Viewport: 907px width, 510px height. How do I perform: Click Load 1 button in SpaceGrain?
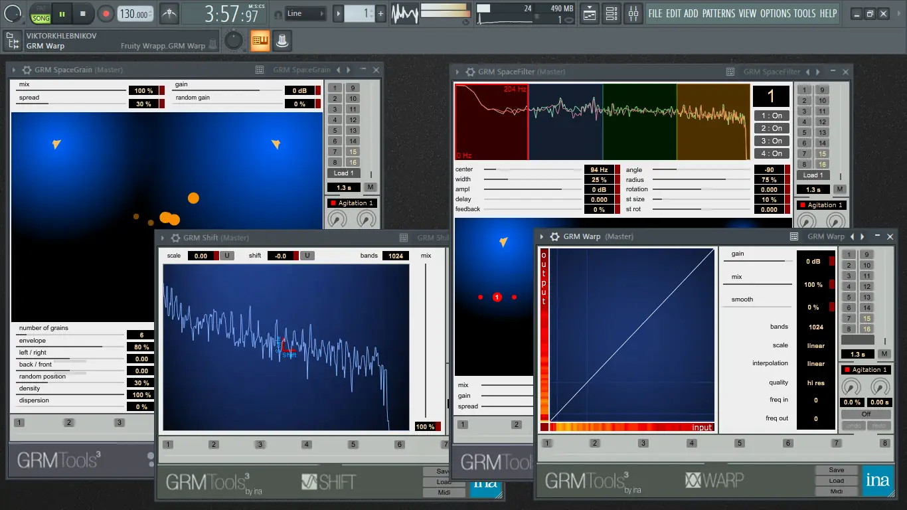click(x=343, y=173)
